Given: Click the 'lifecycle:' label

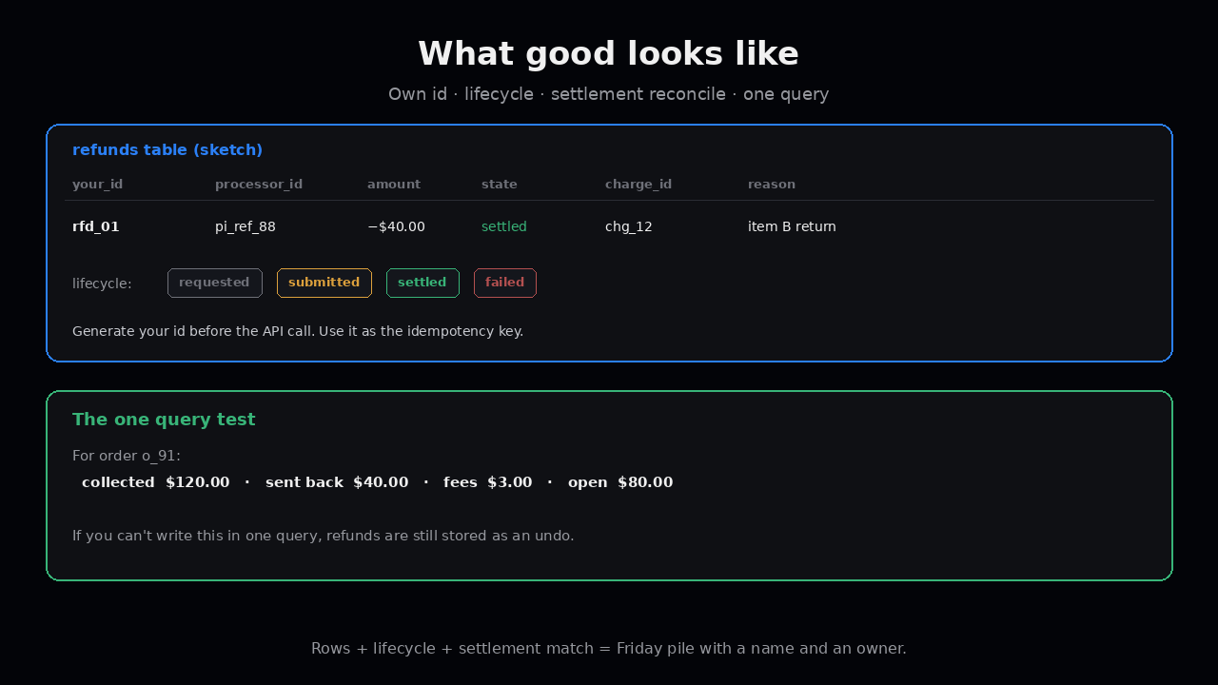Looking at the screenshot, I should pos(102,284).
